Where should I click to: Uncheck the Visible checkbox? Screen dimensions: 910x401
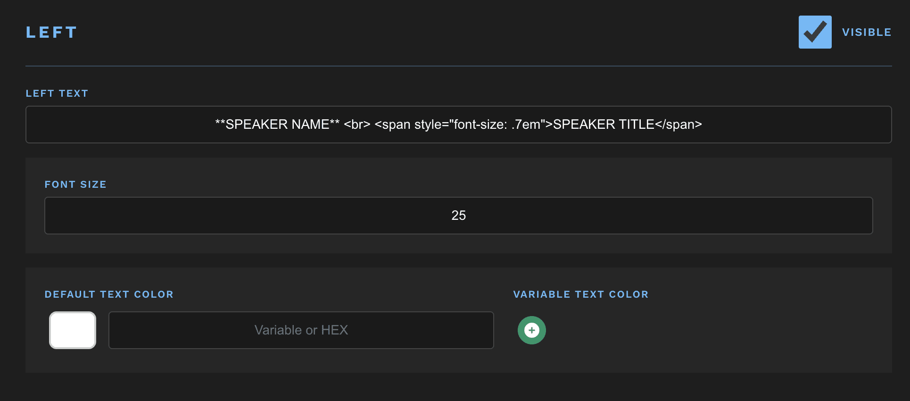815,32
